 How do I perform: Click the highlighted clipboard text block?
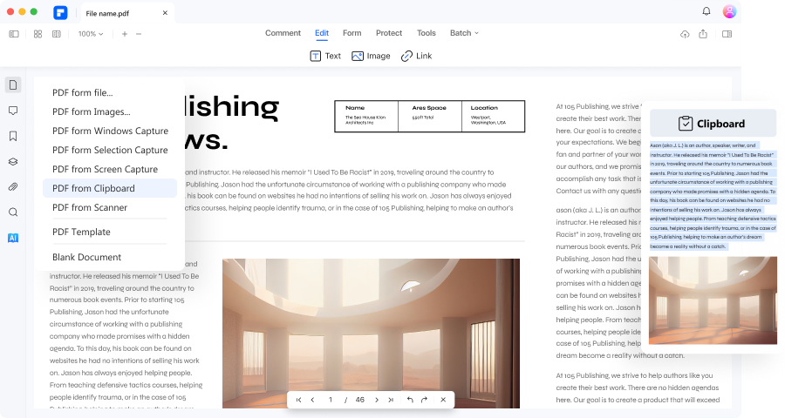(x=713, y=196)
